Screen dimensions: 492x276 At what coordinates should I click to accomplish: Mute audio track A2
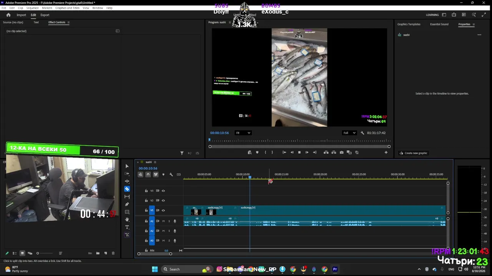click(x=163, y=231)
